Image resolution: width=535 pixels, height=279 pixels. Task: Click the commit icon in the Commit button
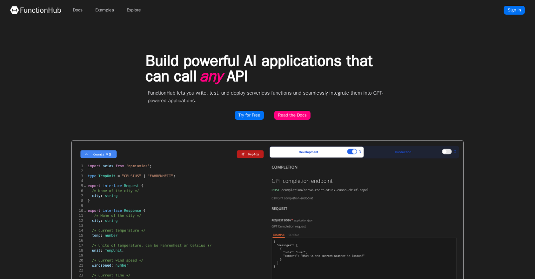[x=86, y=154]
